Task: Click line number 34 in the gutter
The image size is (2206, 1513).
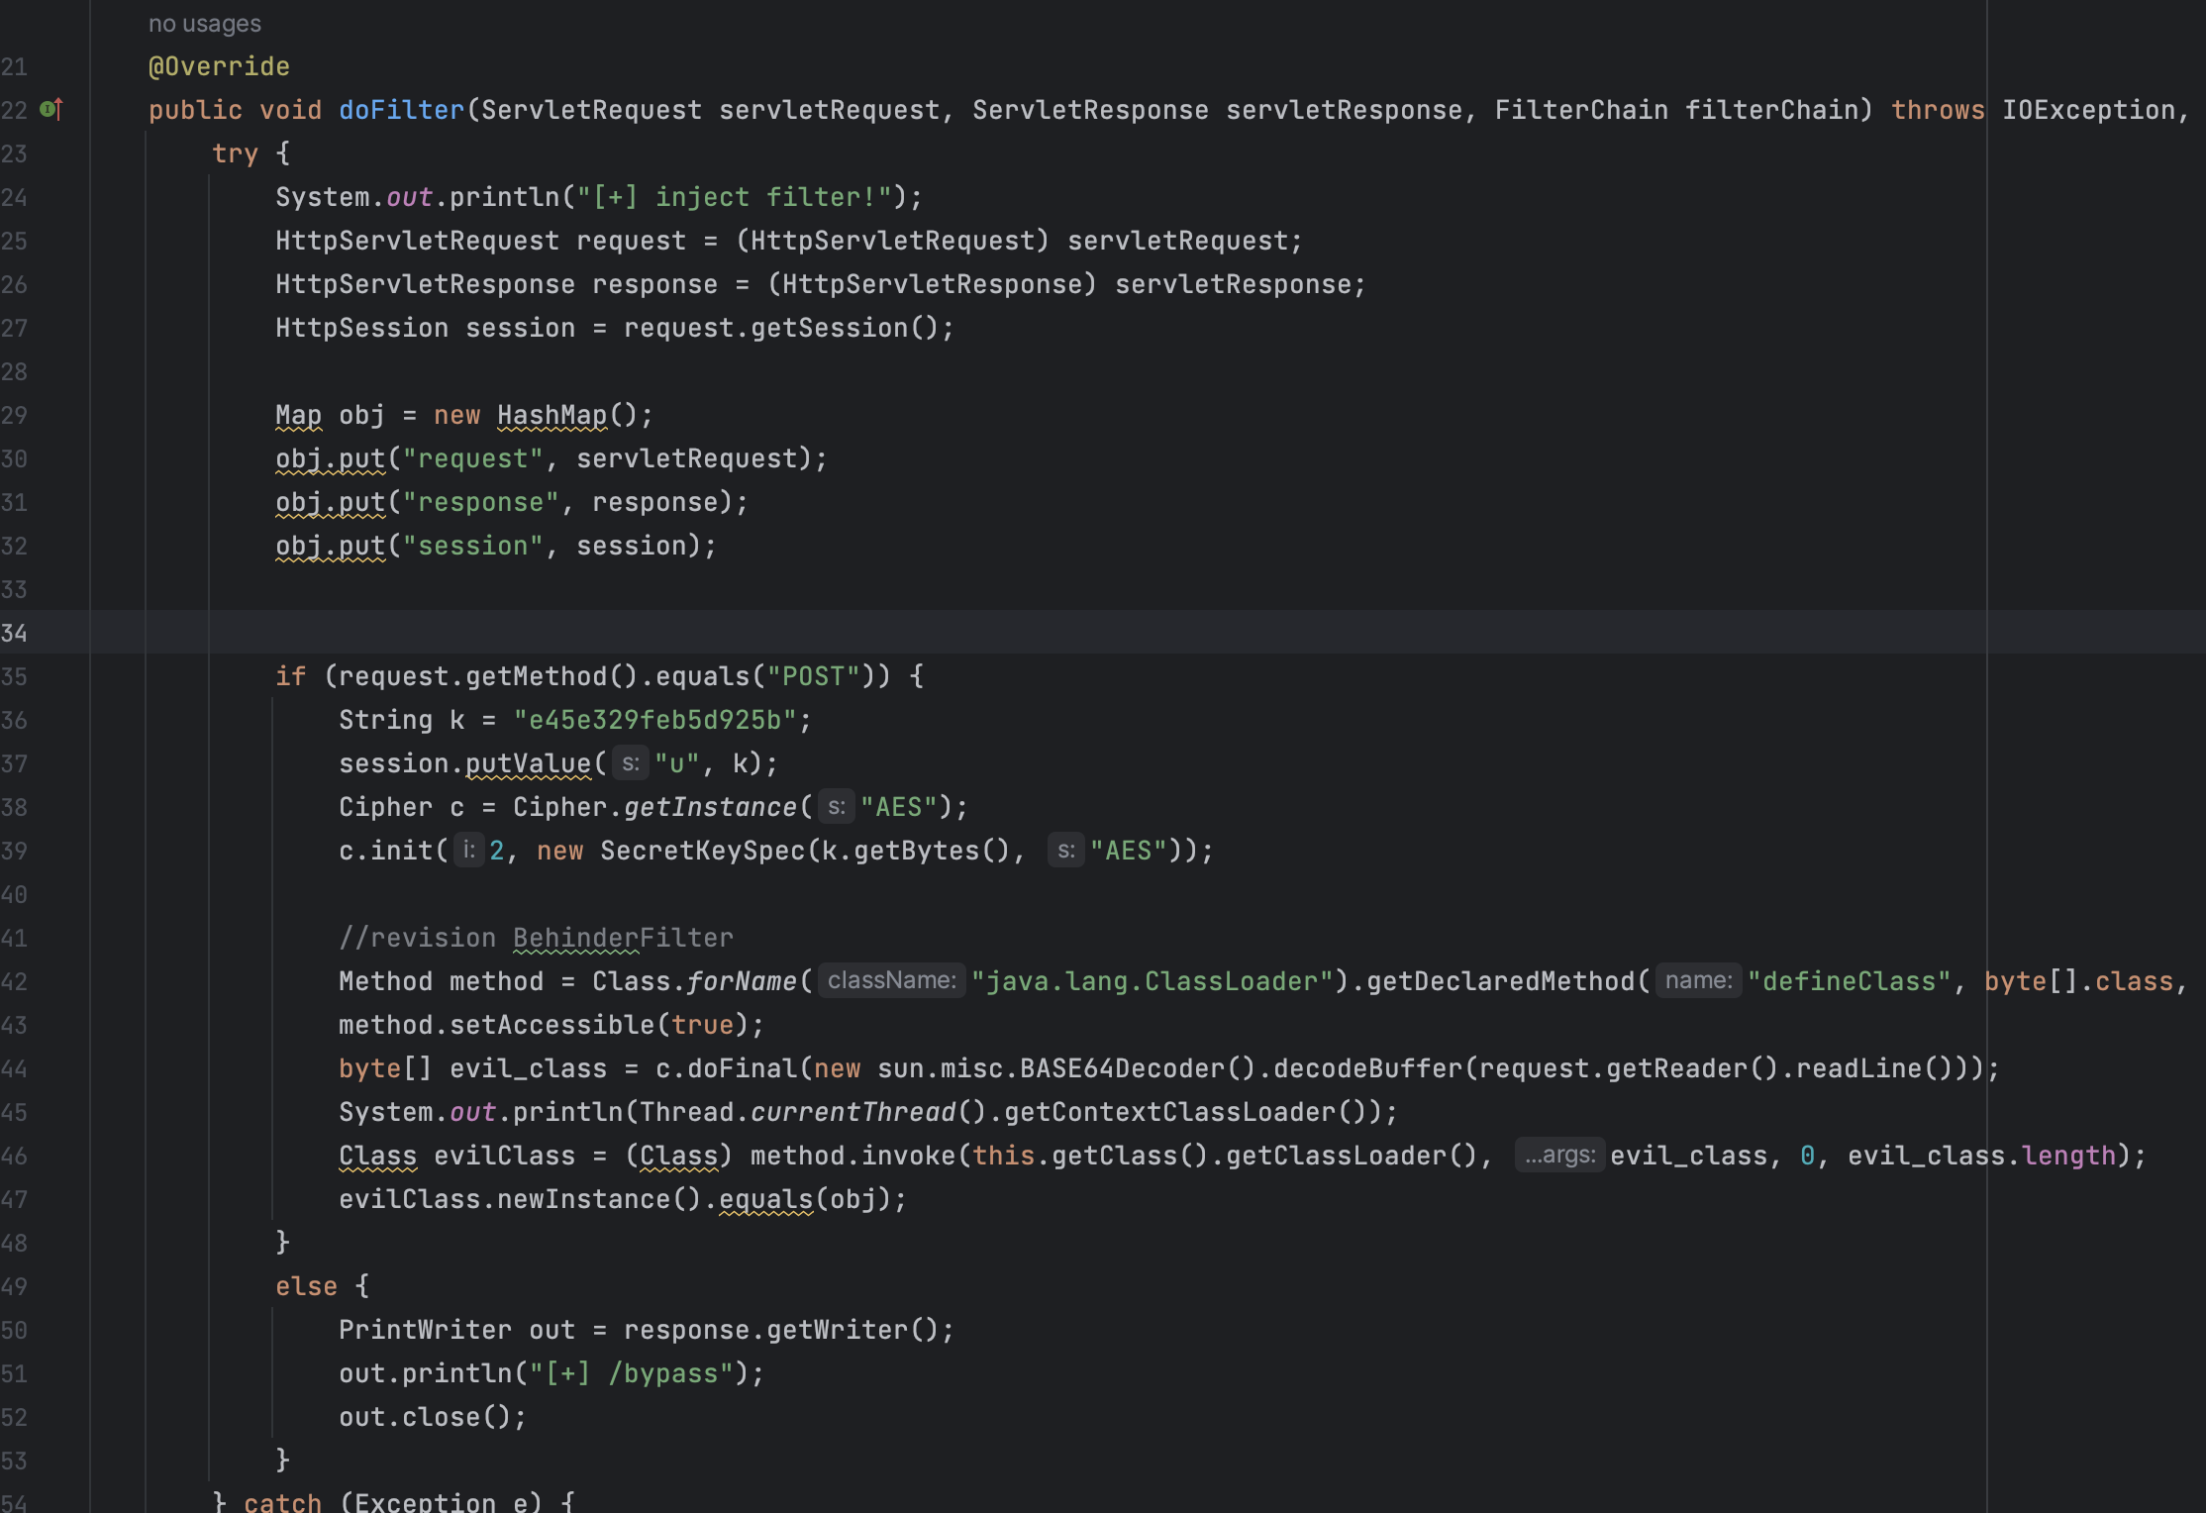Action: pyautogui.click(x=14, y=633)
